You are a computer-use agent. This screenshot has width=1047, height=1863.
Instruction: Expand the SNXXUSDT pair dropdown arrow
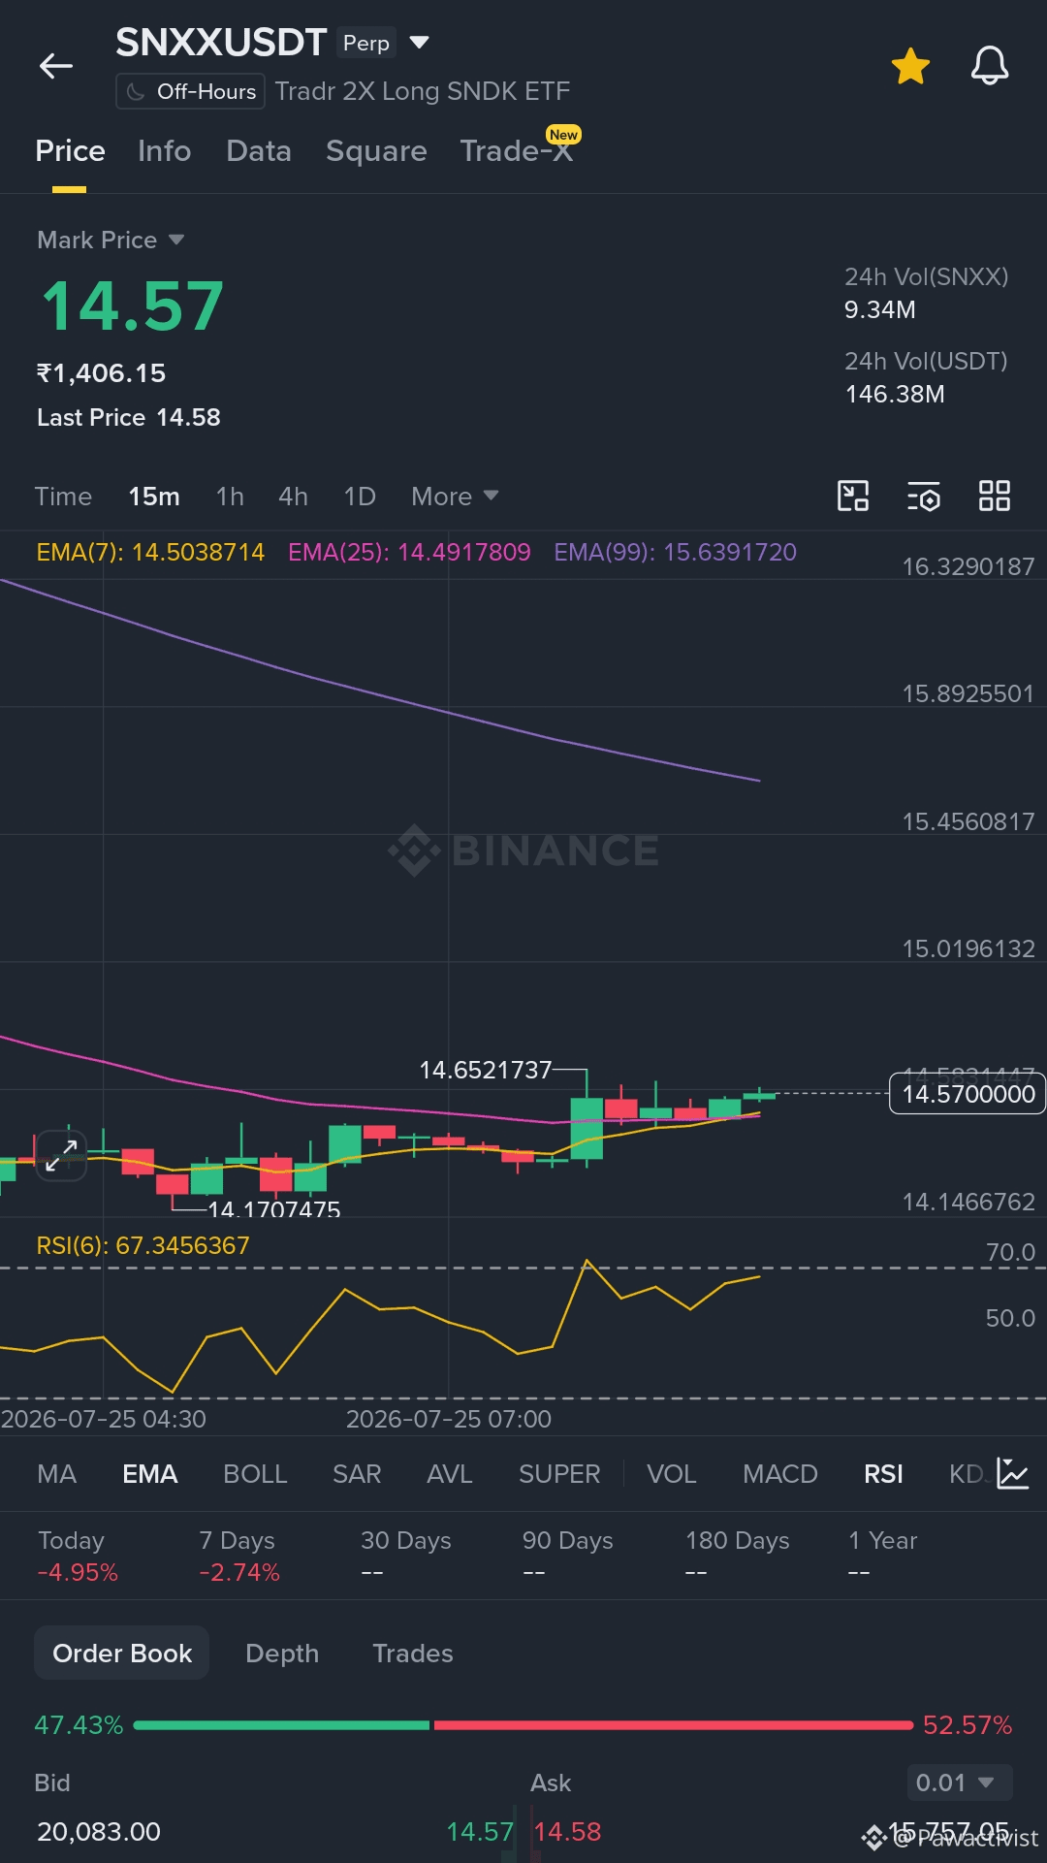(x=419, y=43)
